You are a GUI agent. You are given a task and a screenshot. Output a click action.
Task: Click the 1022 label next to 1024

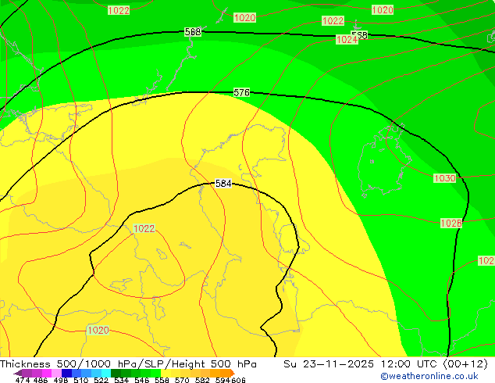click(333, 21)
